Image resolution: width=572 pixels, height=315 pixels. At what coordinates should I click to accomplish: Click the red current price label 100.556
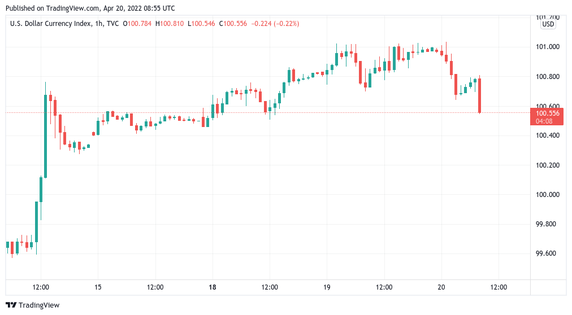click(548, 113)
